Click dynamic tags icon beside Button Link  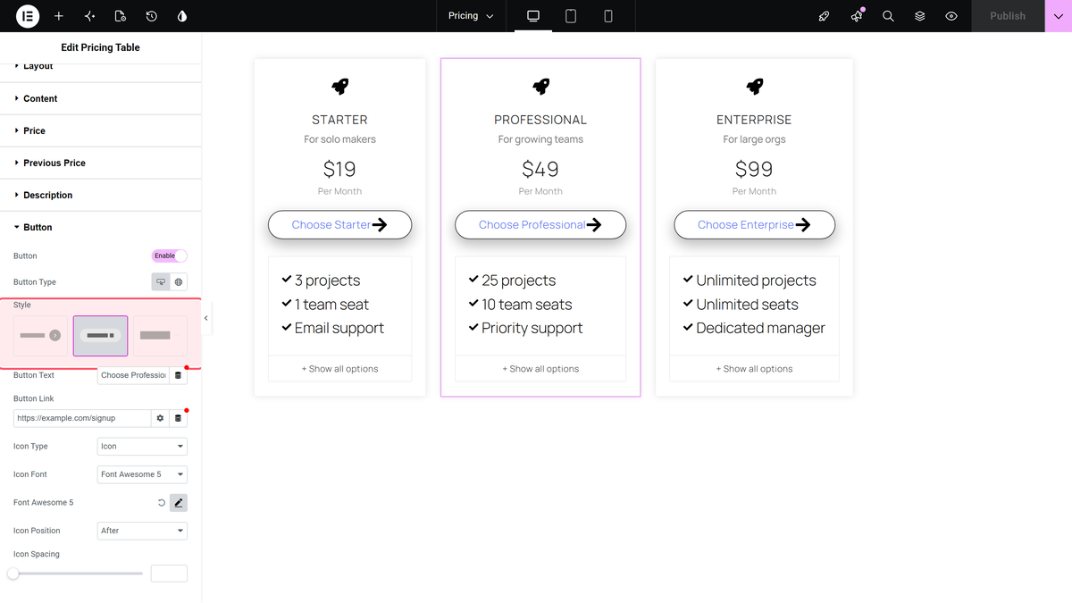click(x=178, y=418)
